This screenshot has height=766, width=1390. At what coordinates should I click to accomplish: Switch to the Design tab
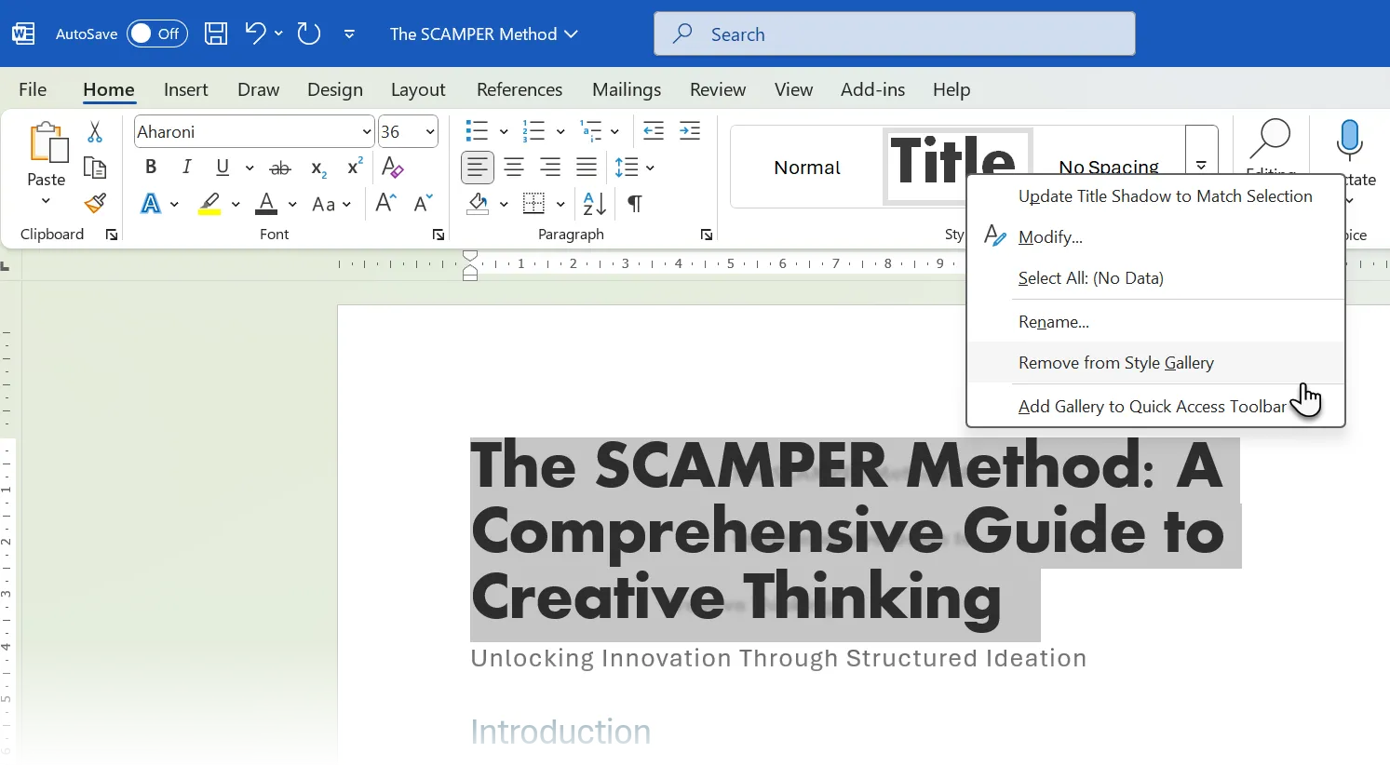pos(335,89)
